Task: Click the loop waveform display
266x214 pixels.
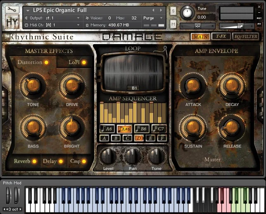Action: click(x=133, y=73)
